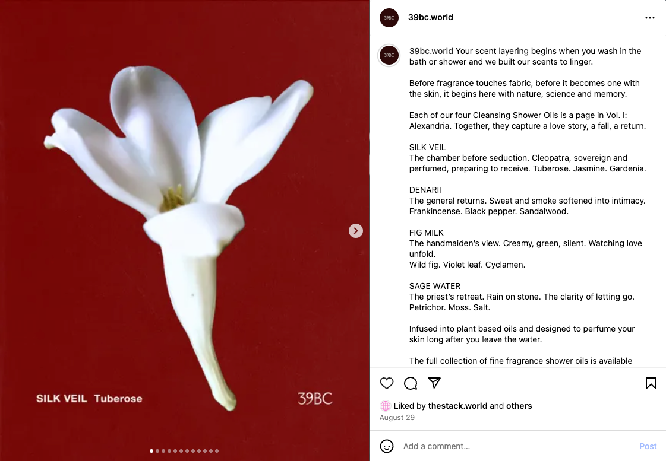Open the 39bc.world avatar beside caption
666x461 pixels.
(389, 55)
